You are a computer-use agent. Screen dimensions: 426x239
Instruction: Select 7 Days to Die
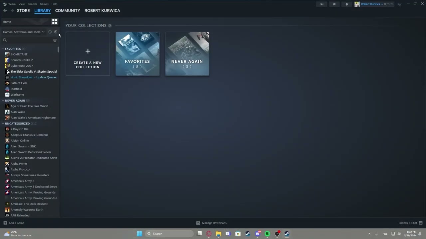[x=19, y=129]
